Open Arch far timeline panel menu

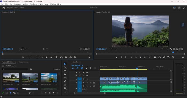[x=80, y=62]
